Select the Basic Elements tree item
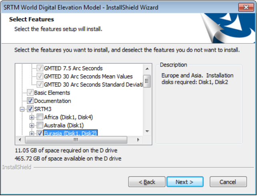 pyautogui.click(x=52, y=93)
